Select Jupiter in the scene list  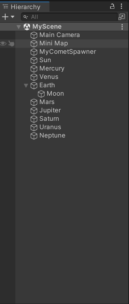click(x=50, y=110)
